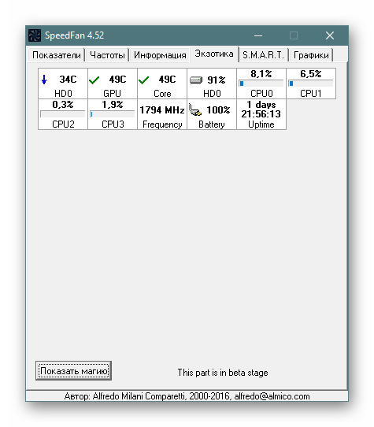Click the 6,5% CPU1 value
This screenshot has width=374, height=427.
[310, 74]
